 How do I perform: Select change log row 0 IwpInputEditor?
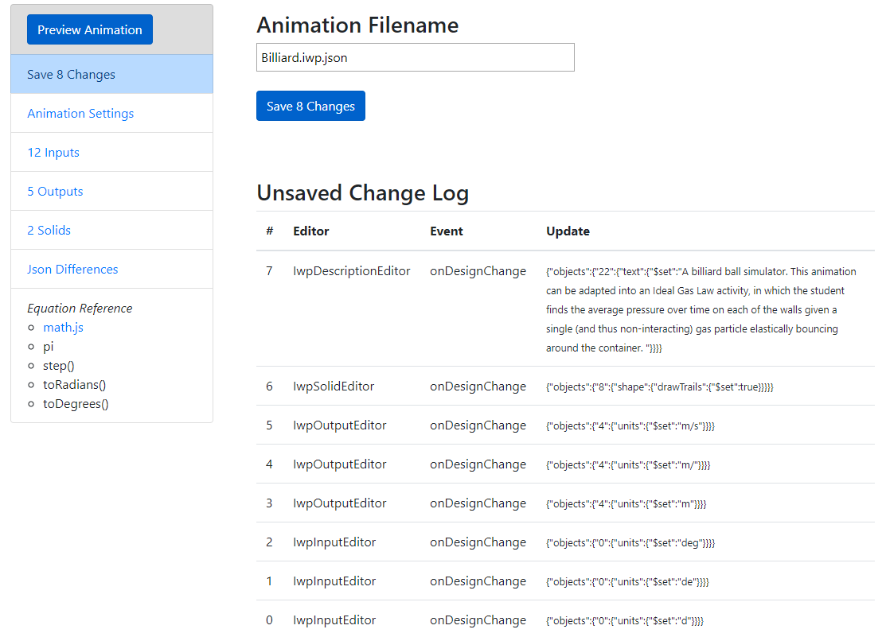click(566, 620)
